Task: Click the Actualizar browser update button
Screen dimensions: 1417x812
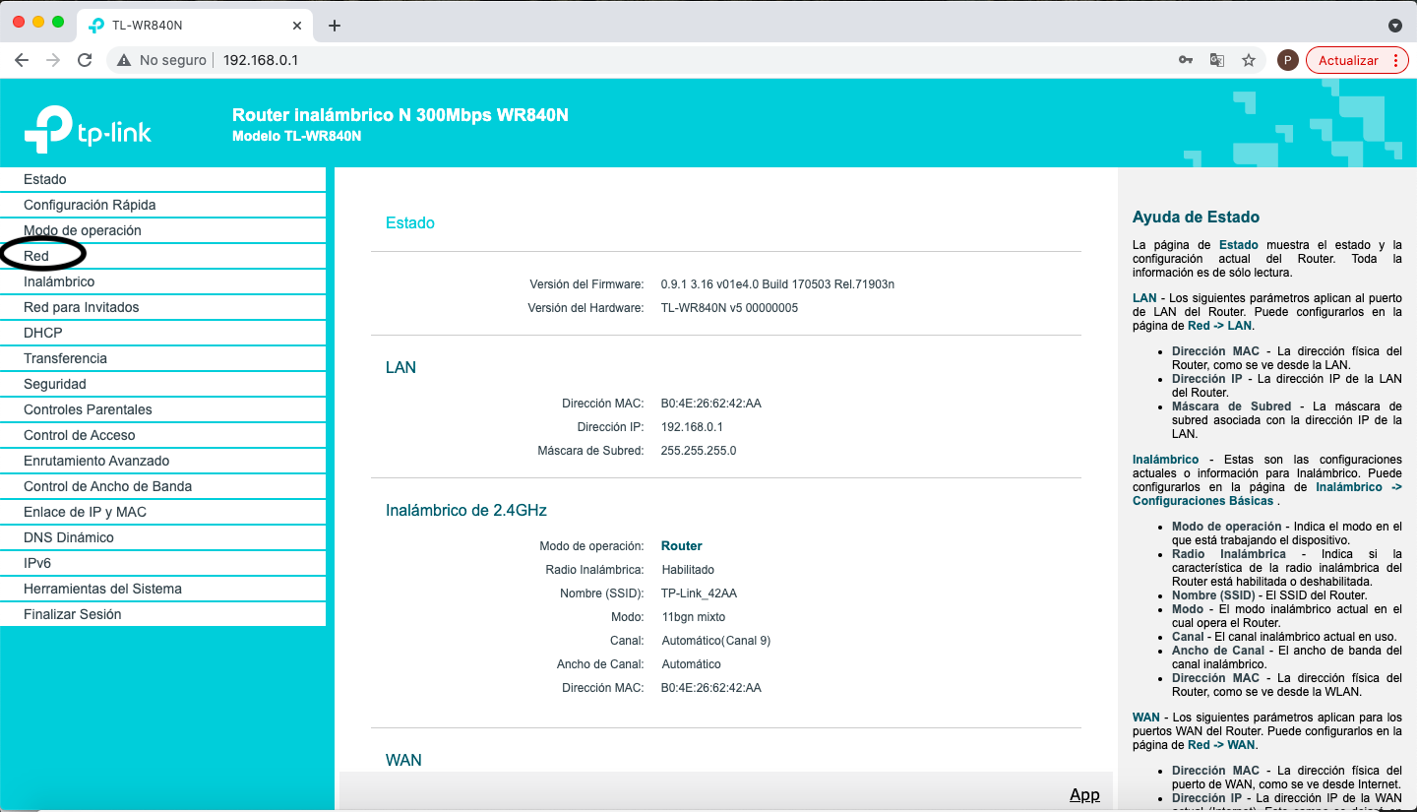Action: [1347, 60]
